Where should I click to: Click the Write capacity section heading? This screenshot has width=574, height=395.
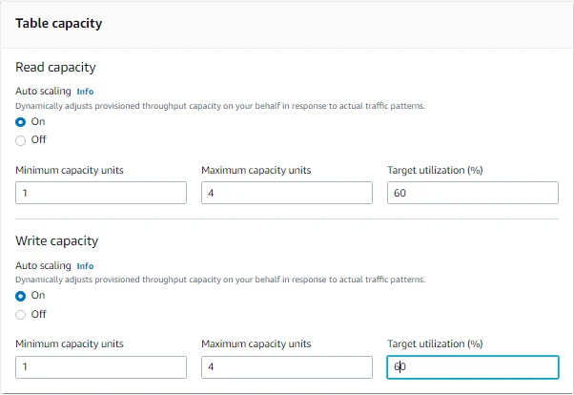[x=56, y=241]
